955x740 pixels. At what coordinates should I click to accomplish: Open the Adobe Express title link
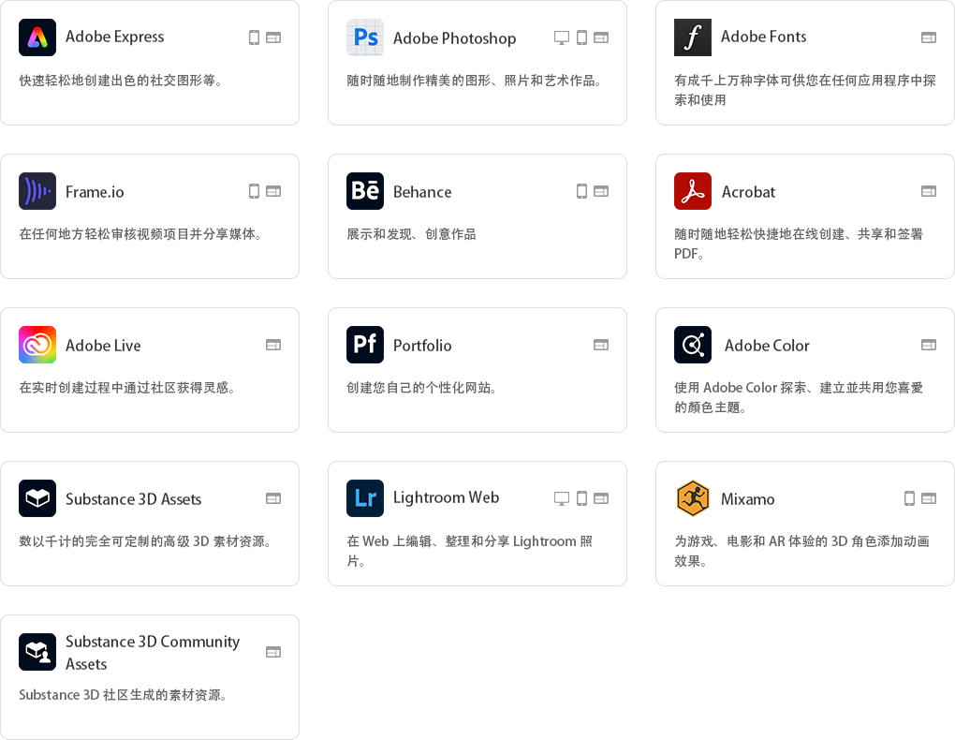pos(114,37)
